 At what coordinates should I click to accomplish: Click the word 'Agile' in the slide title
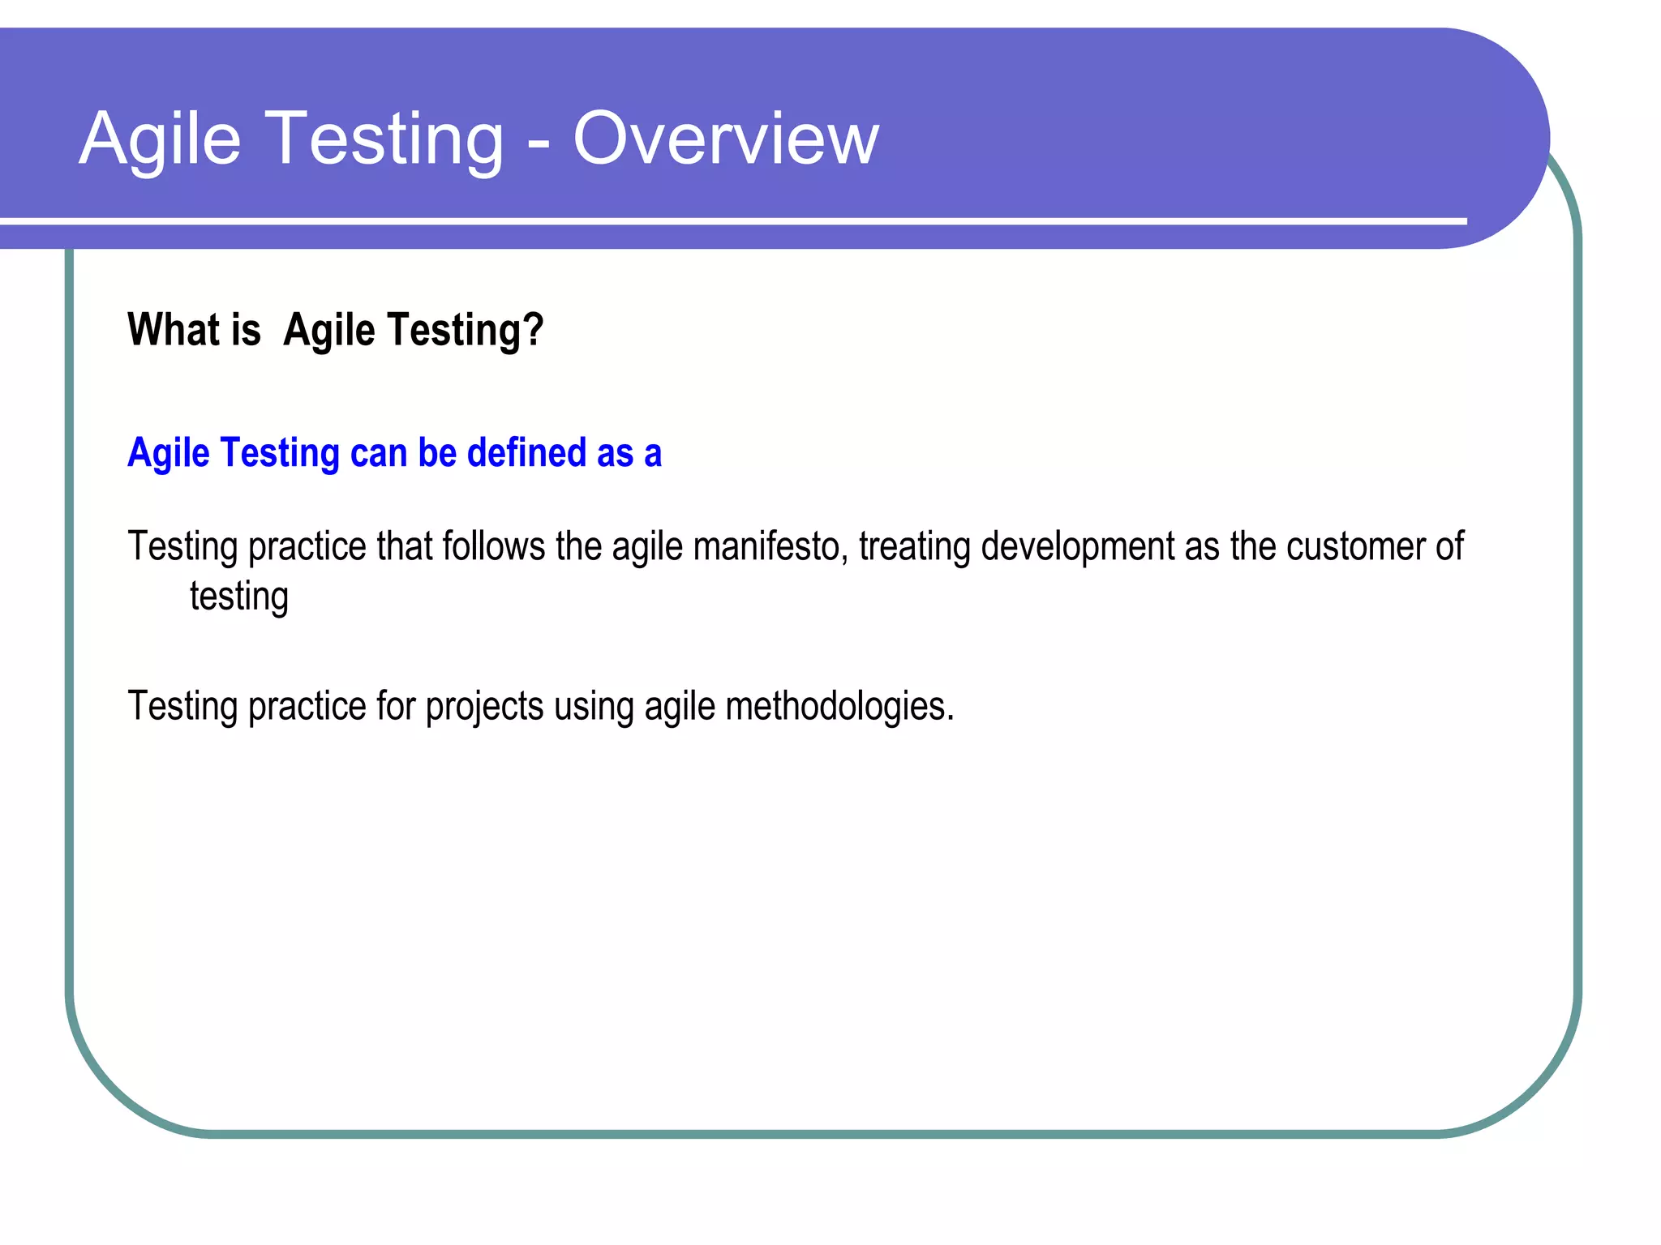tap(160, 139)
